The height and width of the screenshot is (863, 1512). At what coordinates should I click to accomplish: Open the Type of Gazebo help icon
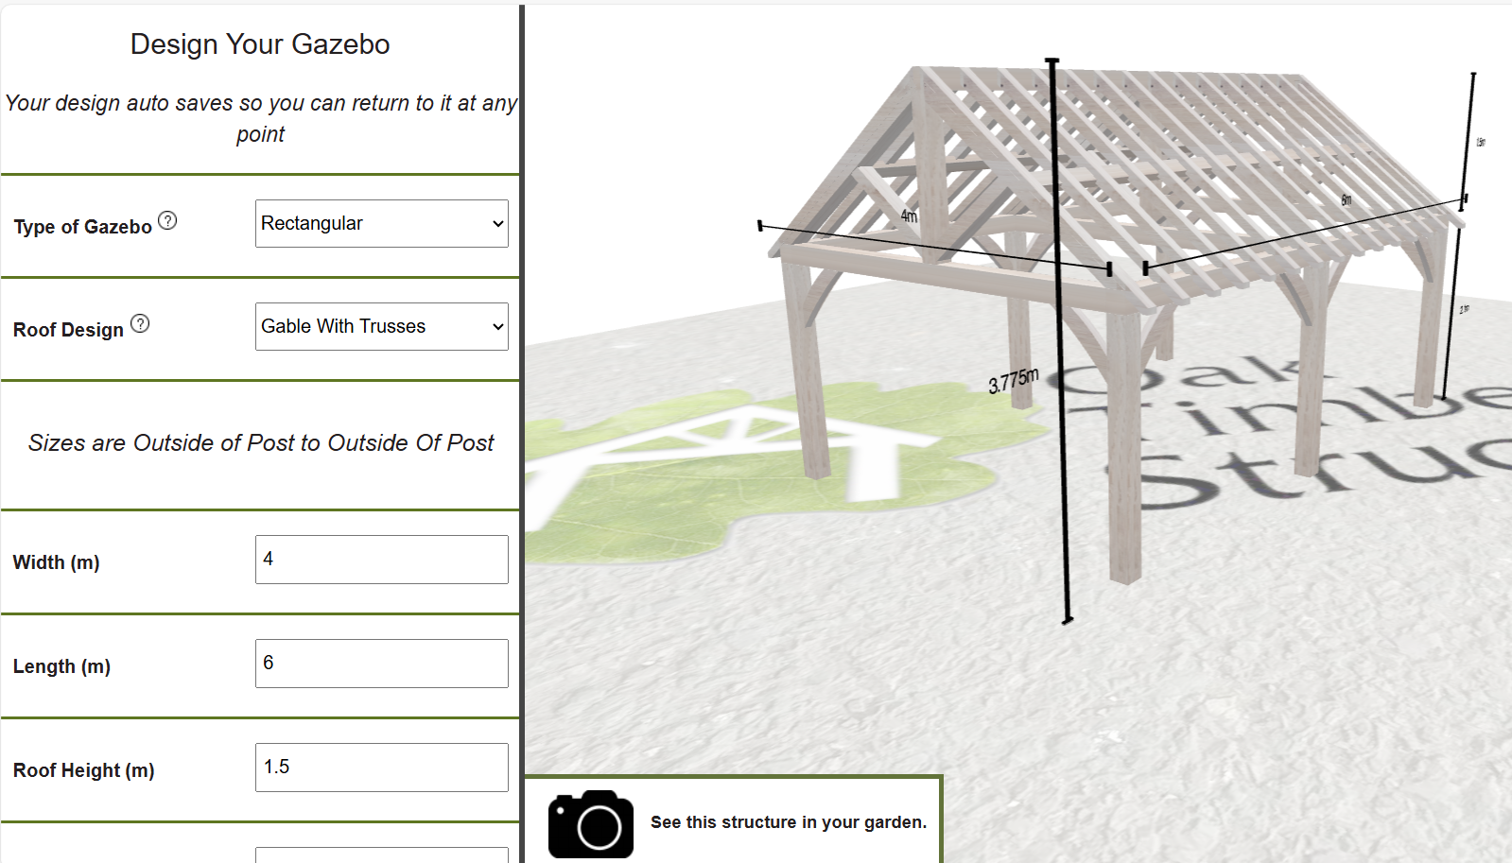click(167, 221)
